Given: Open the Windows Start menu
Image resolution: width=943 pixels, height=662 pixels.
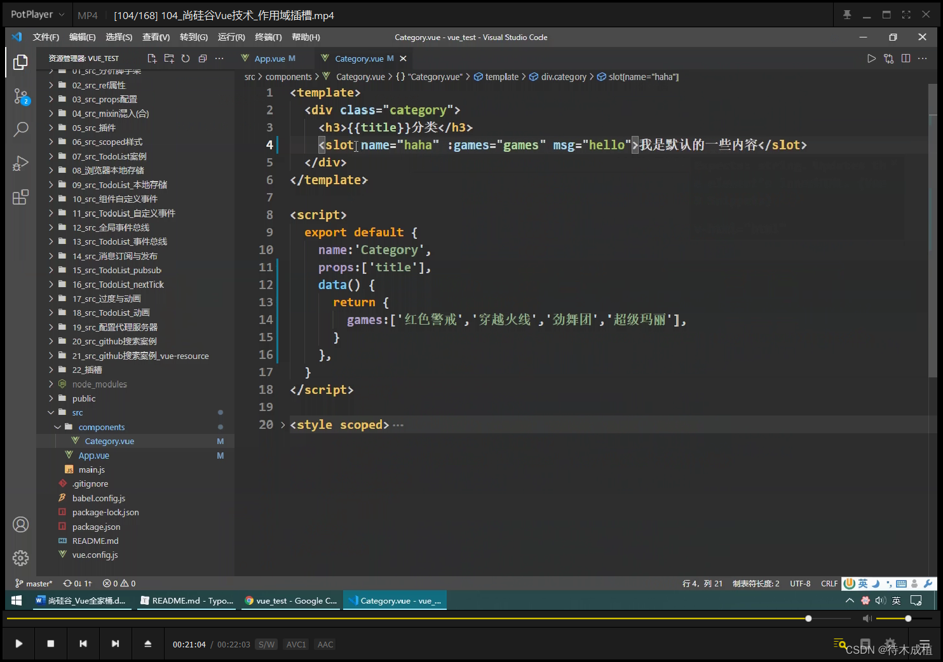Looking at the screenshot, I should point(17,600).
